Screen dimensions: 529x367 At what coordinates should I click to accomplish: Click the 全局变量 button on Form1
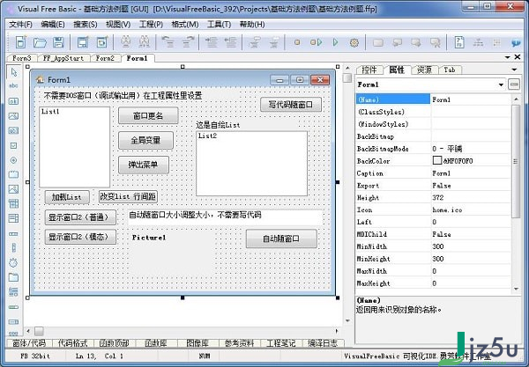coord(145,140)
